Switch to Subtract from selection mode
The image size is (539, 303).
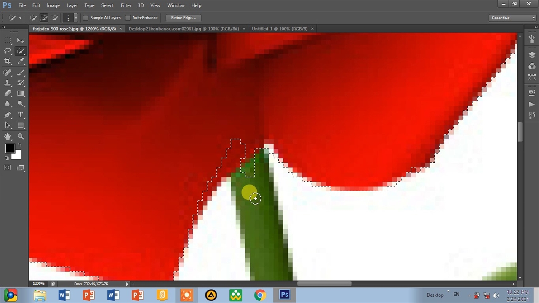pyautogui.click(x=54, y=18)
